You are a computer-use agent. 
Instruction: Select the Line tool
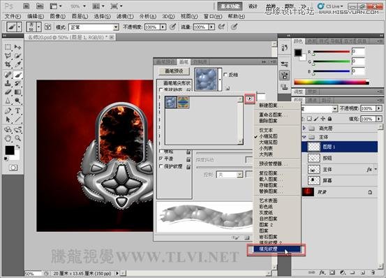[17, 119]
